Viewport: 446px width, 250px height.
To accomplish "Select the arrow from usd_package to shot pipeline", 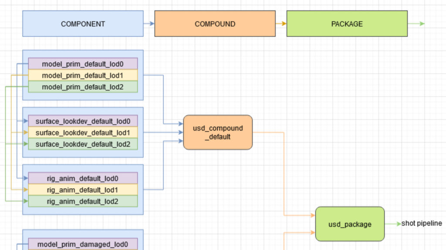I will [x=393, y=224].
